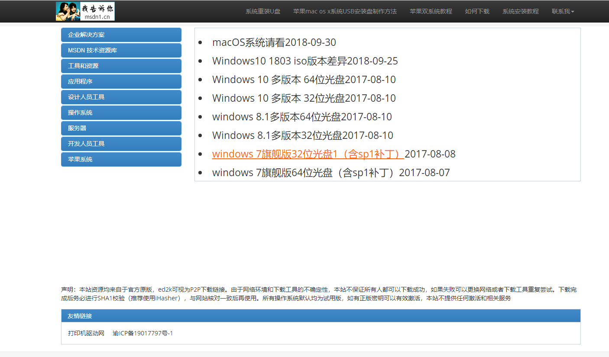Image resolution: width=609 pixels, height=357 pixels.
Task: Open the 如何下载 menu item
Action: pyautogui.click(x=477, y=12)
